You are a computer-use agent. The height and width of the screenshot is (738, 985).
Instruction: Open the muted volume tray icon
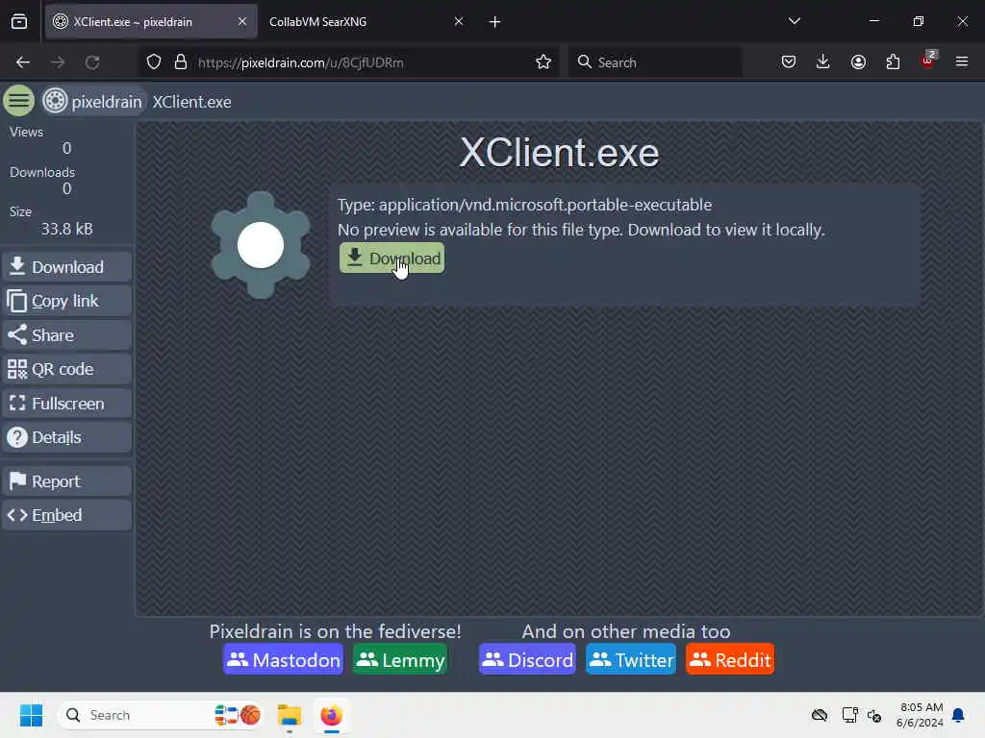point(873,715)
